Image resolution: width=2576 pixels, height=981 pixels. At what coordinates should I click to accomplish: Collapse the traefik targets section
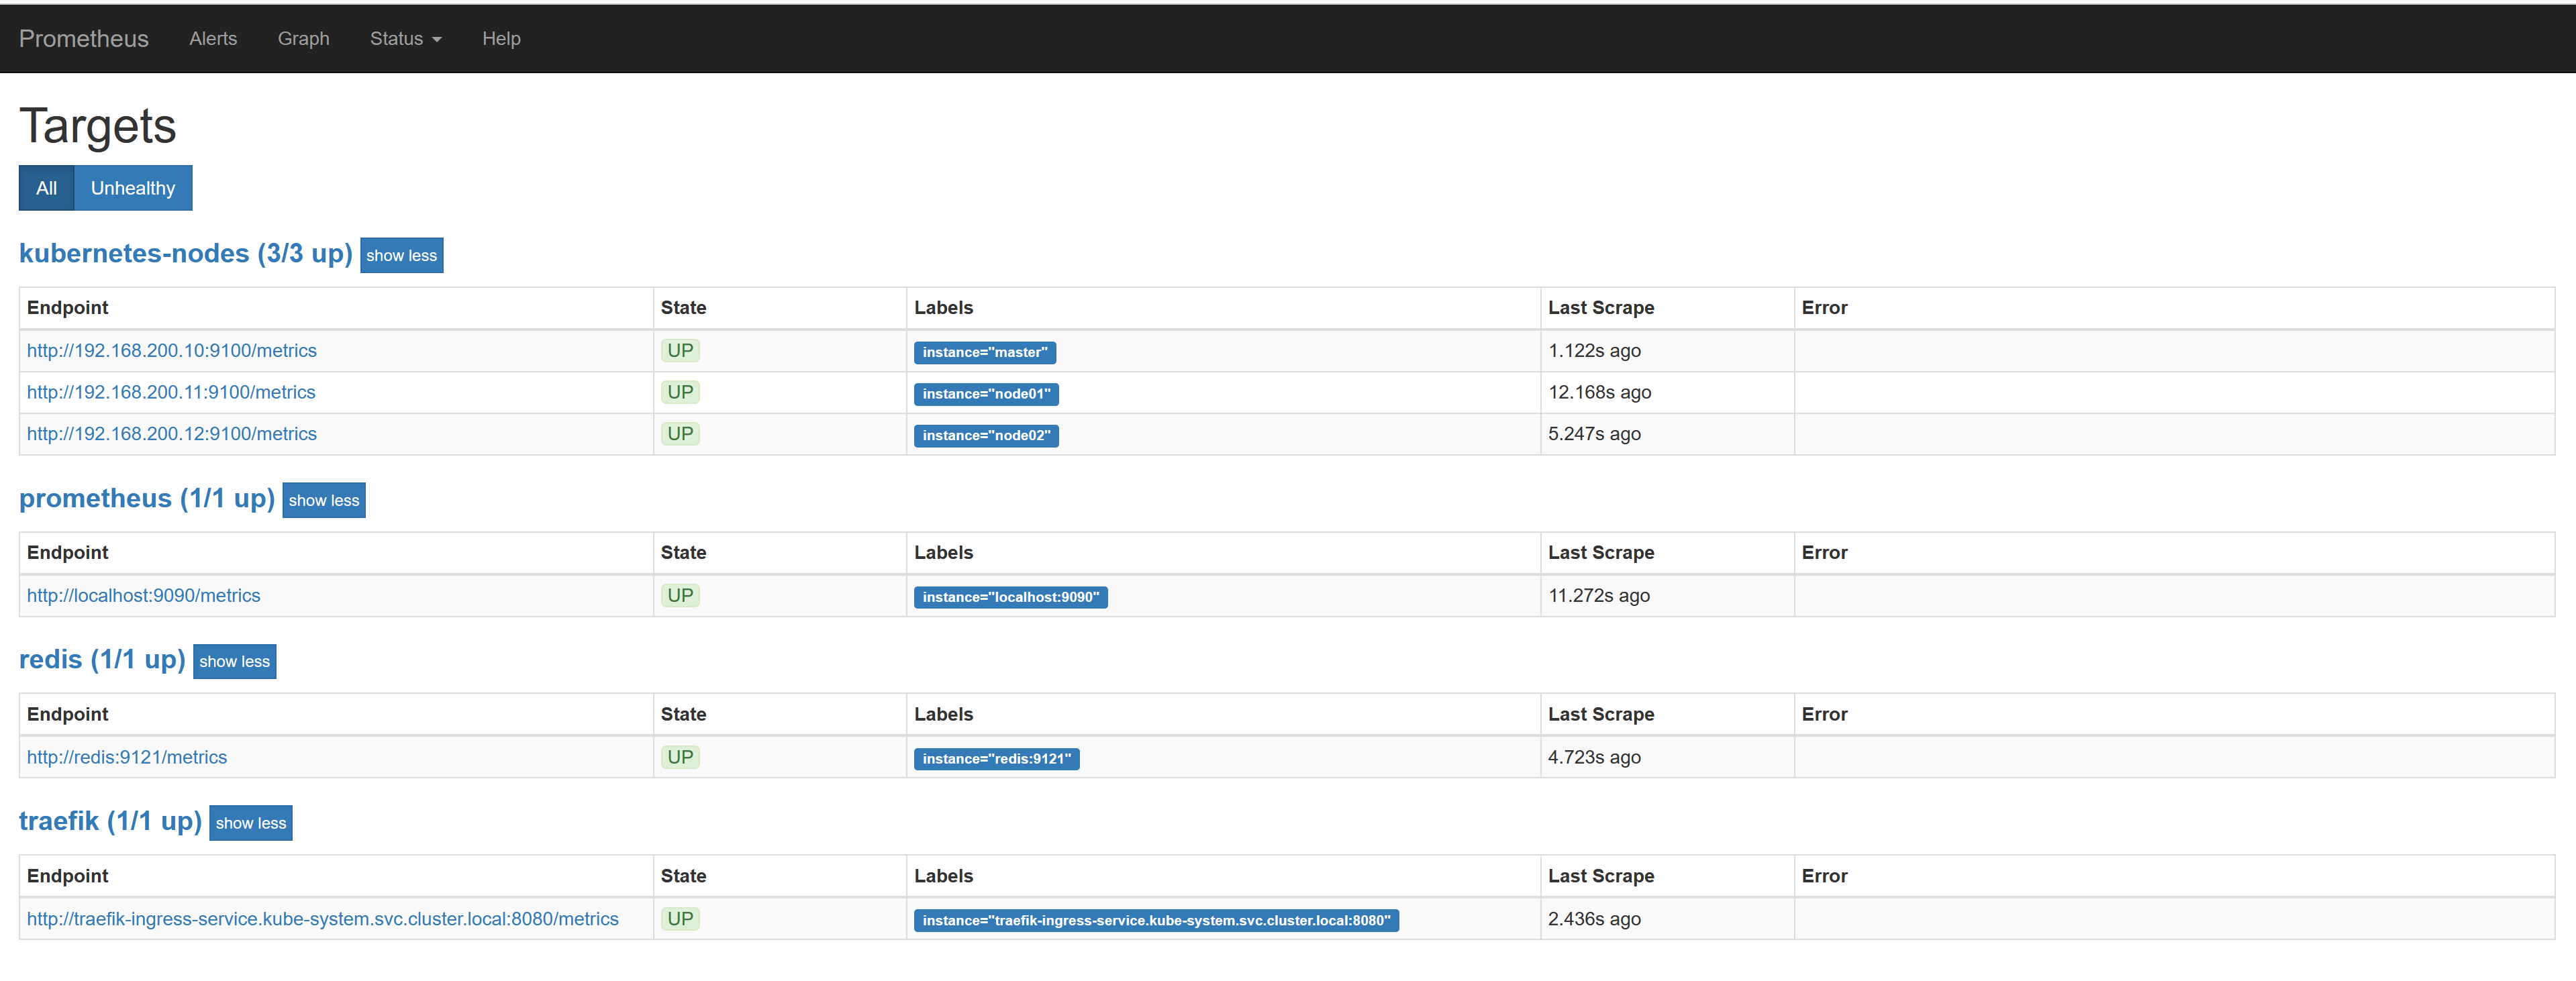pyautogui.click(x=250, y=821)
